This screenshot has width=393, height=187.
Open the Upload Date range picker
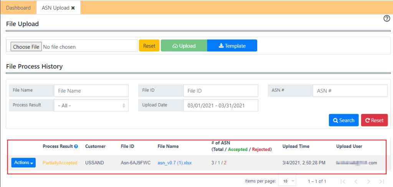(221, 105)
